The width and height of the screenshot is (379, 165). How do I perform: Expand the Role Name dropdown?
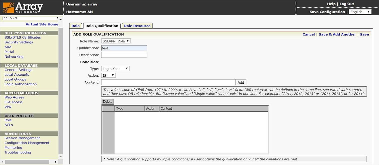click(x=116, y=41)
